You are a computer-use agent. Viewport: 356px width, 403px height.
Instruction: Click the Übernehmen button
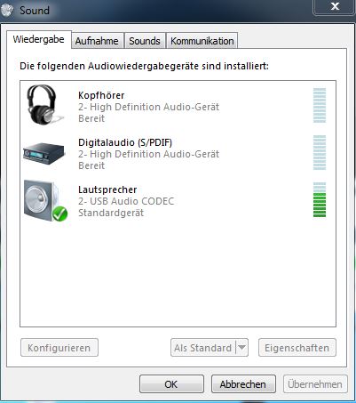click(x=315, y=384)
